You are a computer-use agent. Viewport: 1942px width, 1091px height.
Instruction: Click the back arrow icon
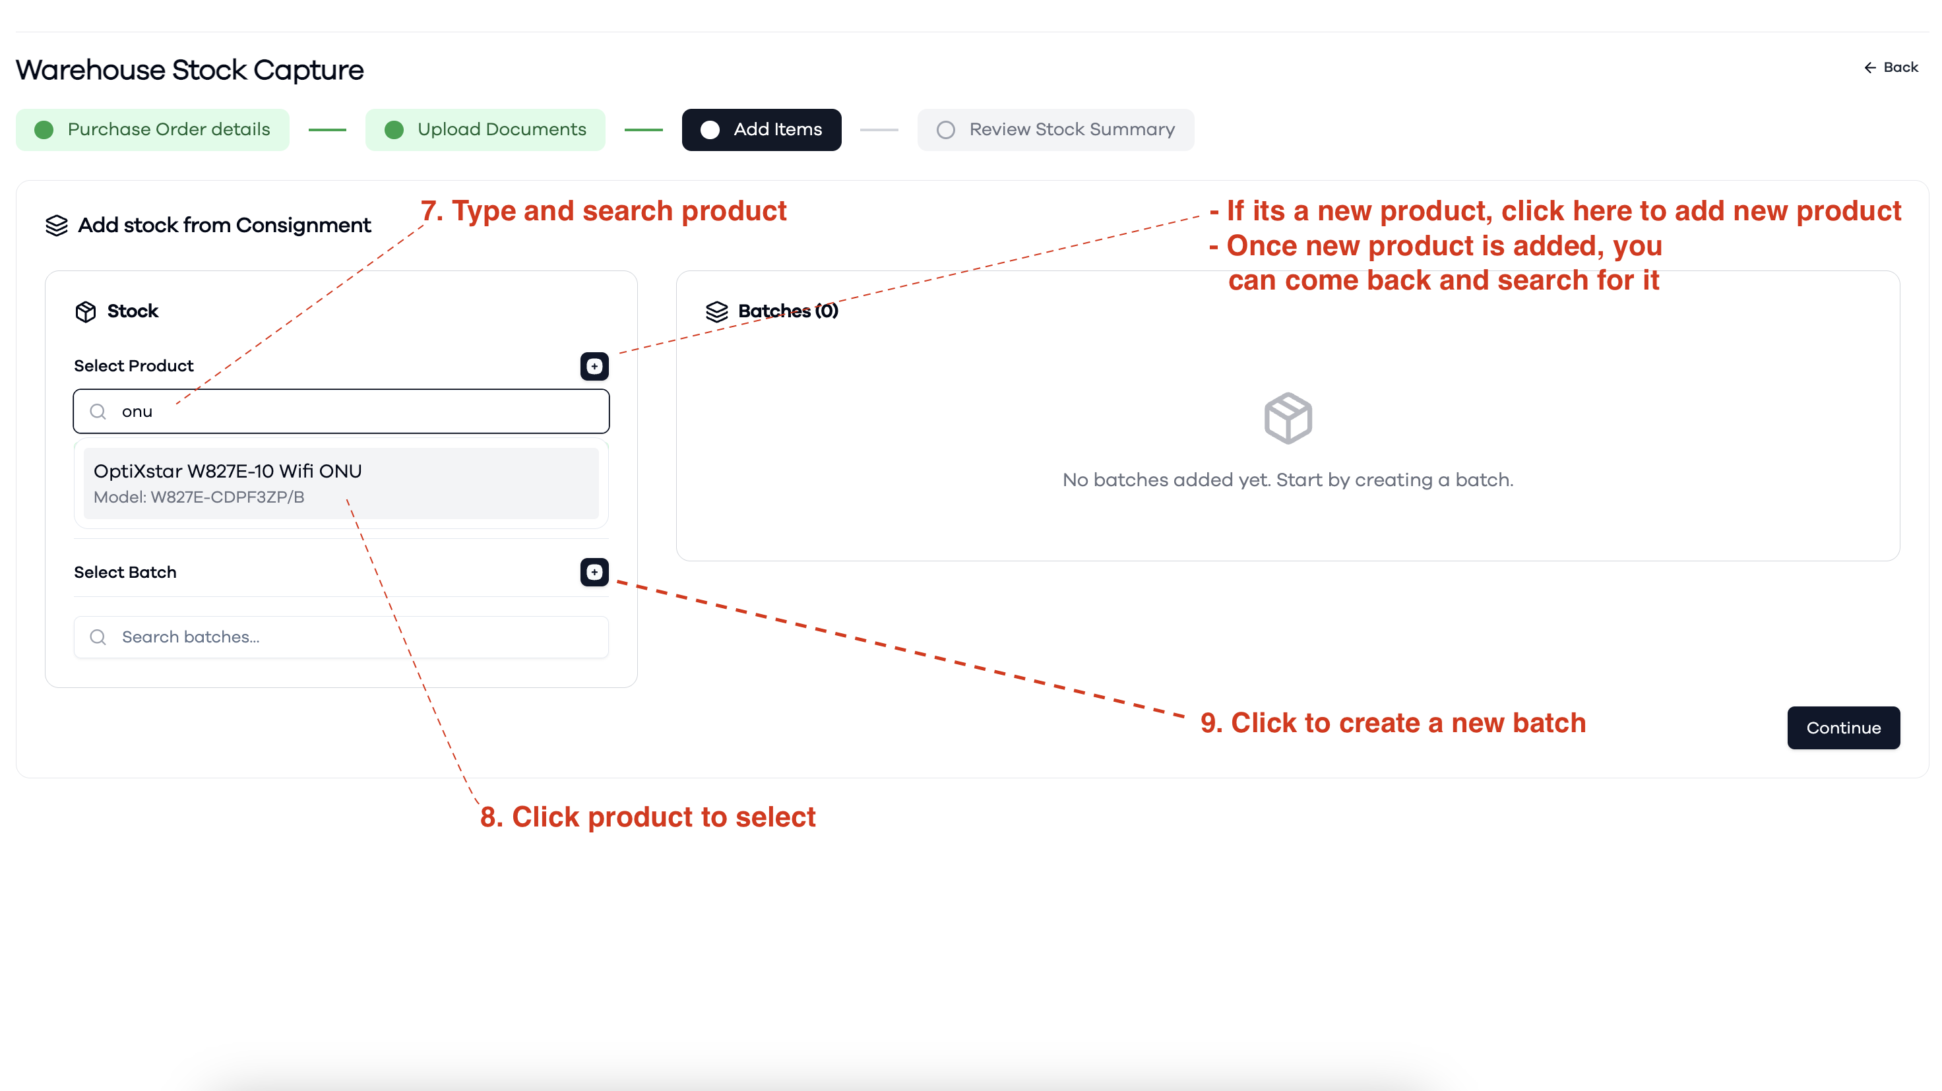[1870, 68]
